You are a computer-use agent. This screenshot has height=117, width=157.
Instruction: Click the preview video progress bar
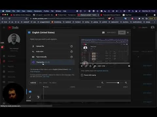pyautogui.click(x=105, y=63)
